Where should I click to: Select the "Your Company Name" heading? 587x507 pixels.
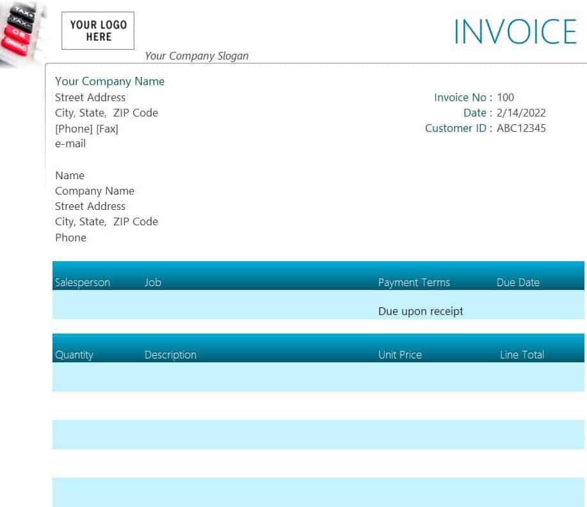pos(109,81)
